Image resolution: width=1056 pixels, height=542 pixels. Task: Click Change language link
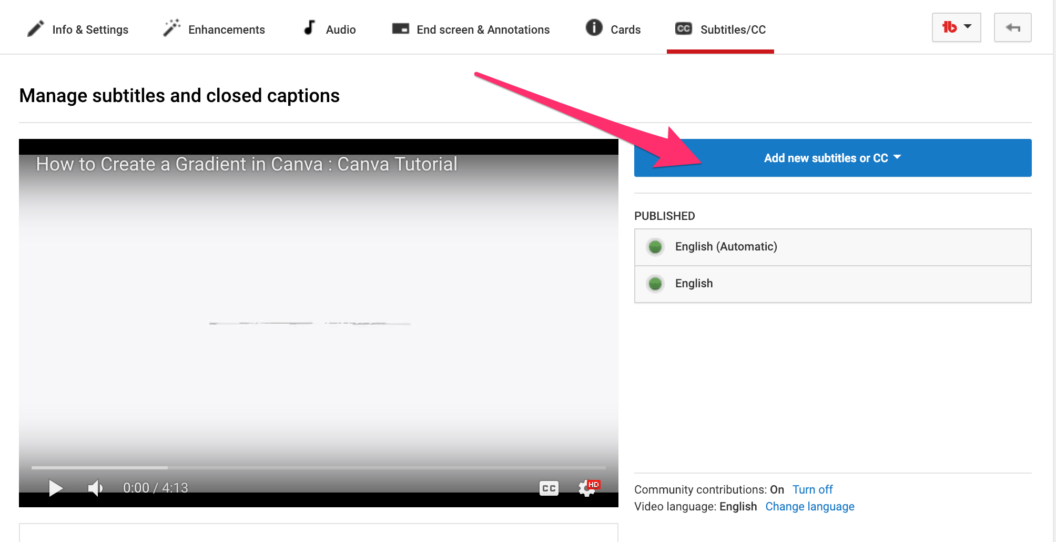coord(809,506)
